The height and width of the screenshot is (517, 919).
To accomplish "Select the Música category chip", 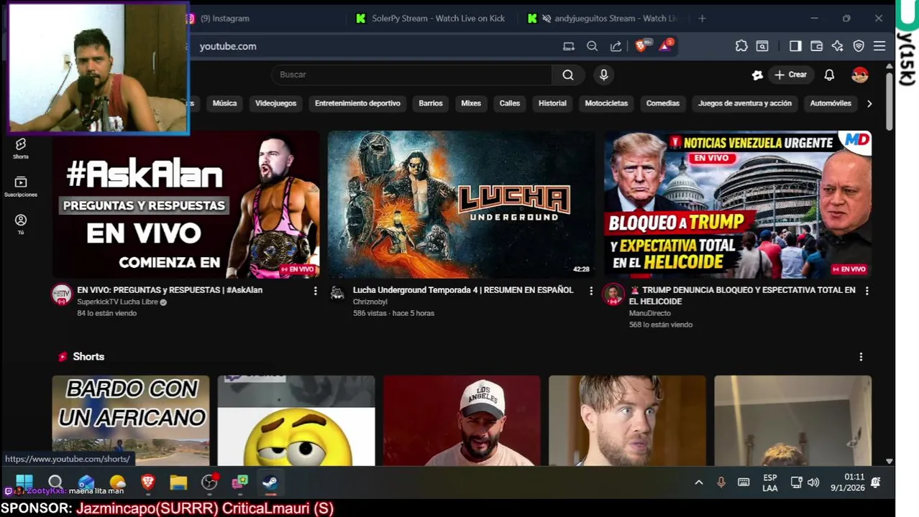I will (224, 103).
